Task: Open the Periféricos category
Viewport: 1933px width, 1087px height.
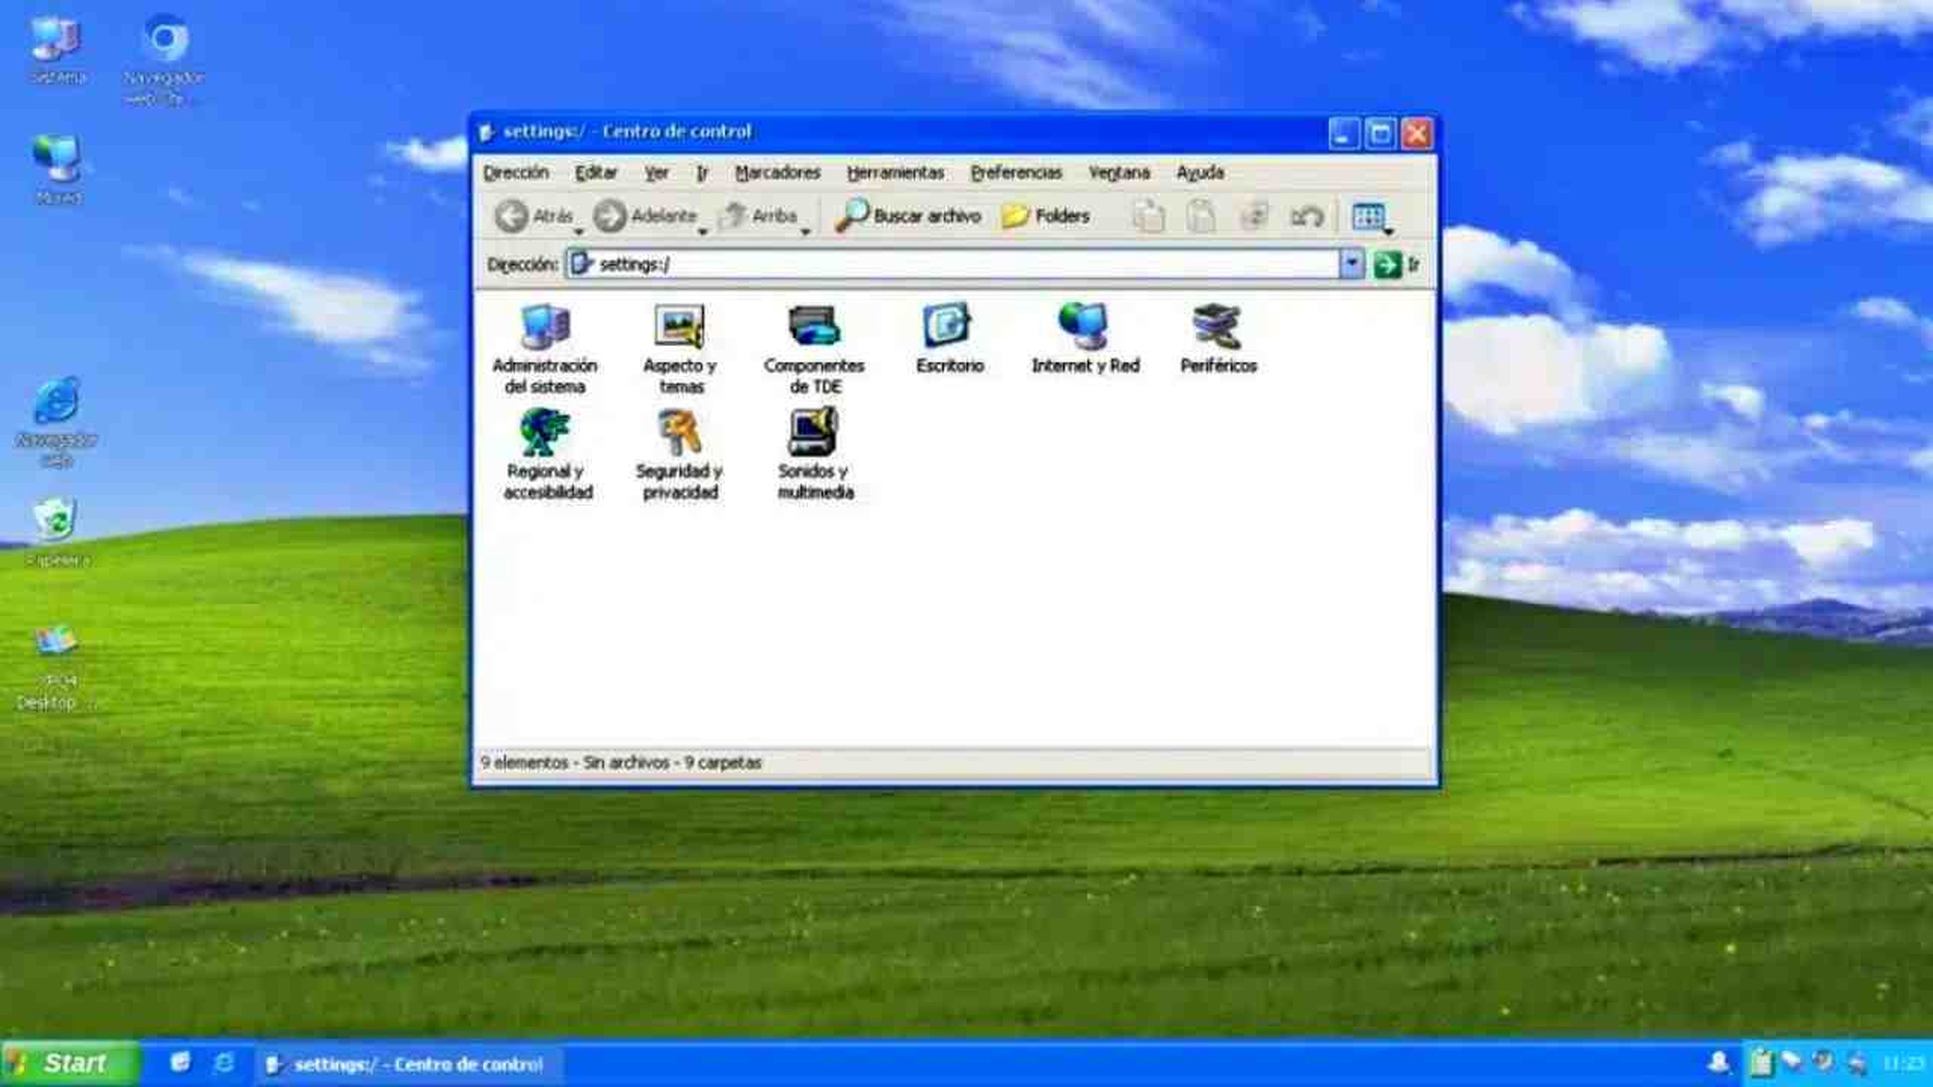Action: tap(1218, 338)
